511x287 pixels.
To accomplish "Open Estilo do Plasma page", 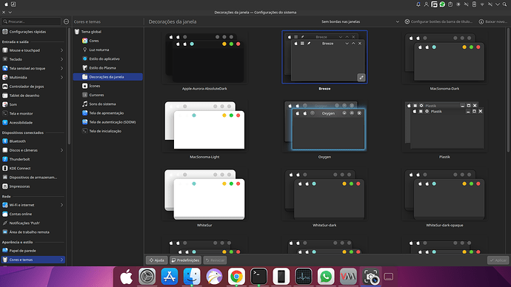I will point(108,68).
